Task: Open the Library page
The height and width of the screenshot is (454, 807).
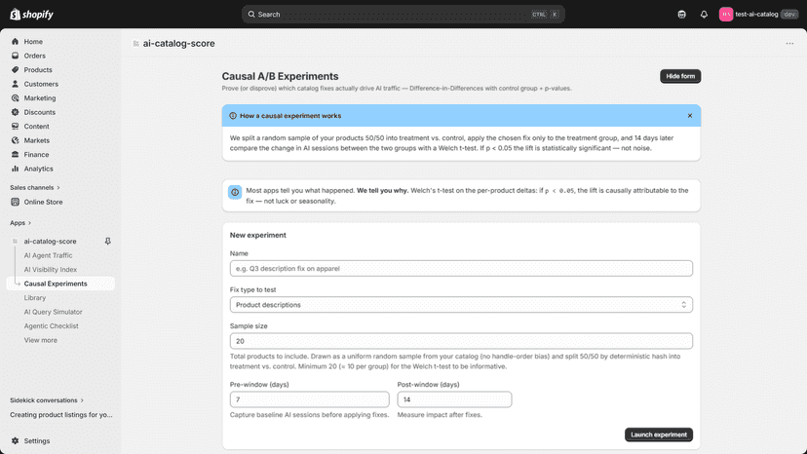Action: click(x=34, y=298)
